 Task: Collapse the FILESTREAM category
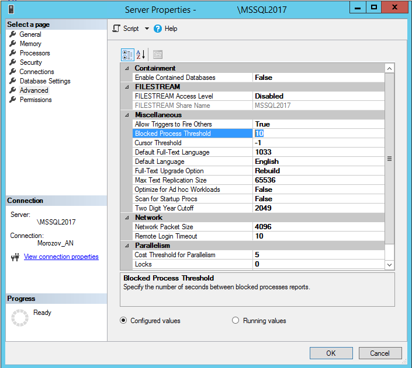(127, 87)
